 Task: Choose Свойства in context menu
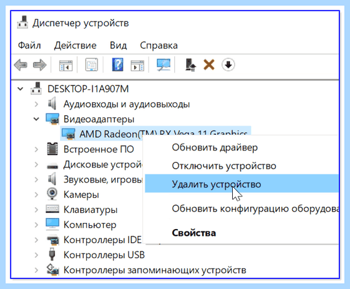click(242, 233)
